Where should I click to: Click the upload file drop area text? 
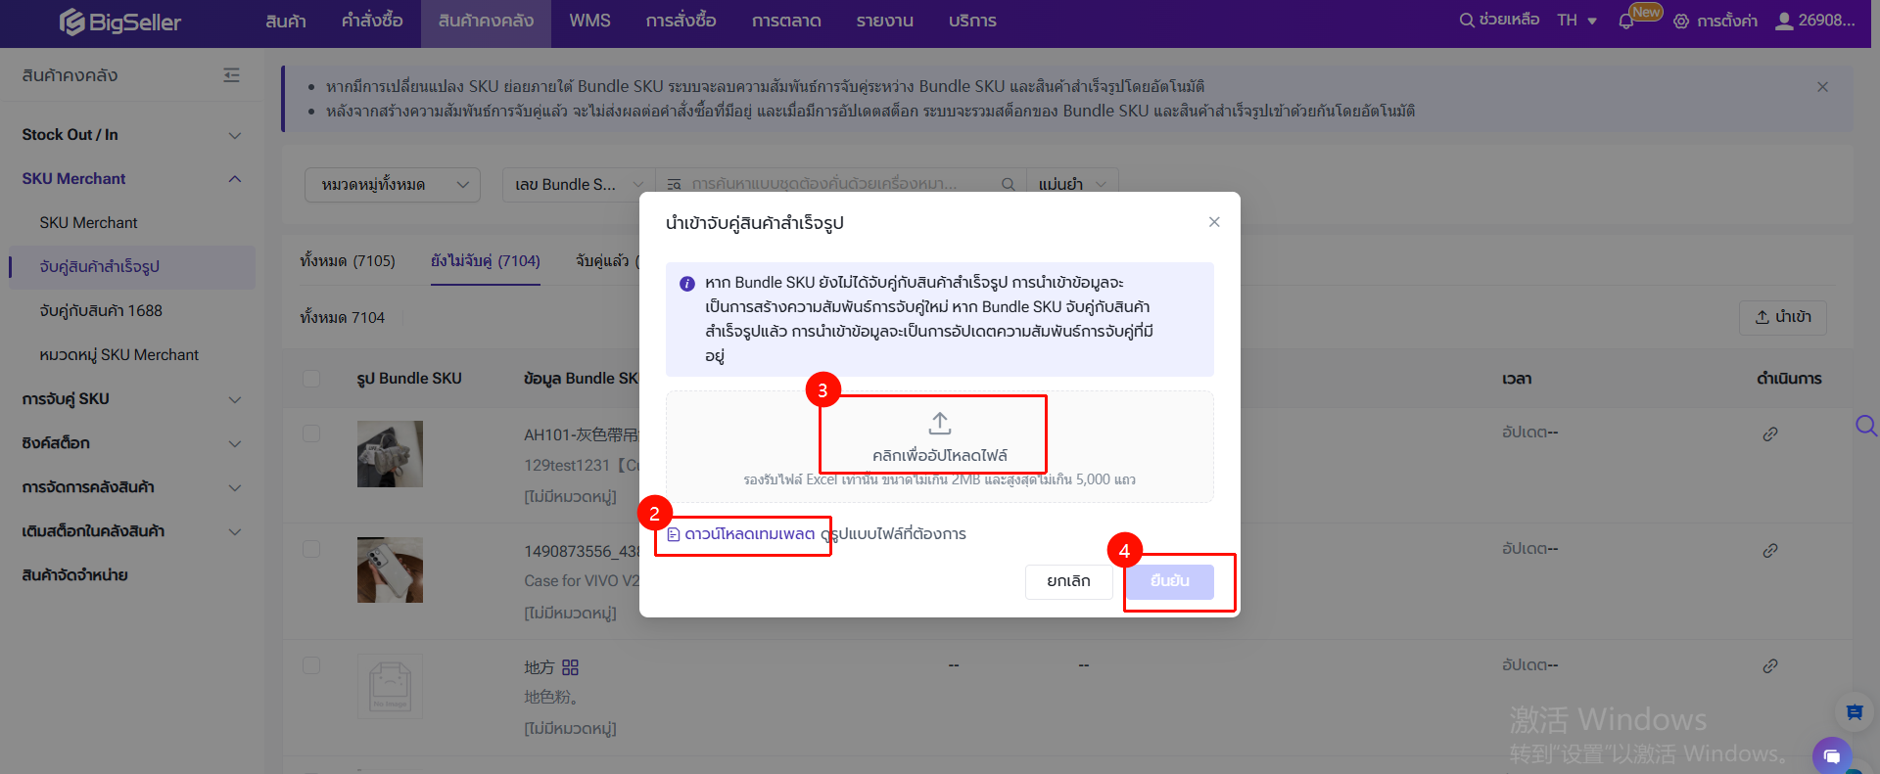point(940,456)
